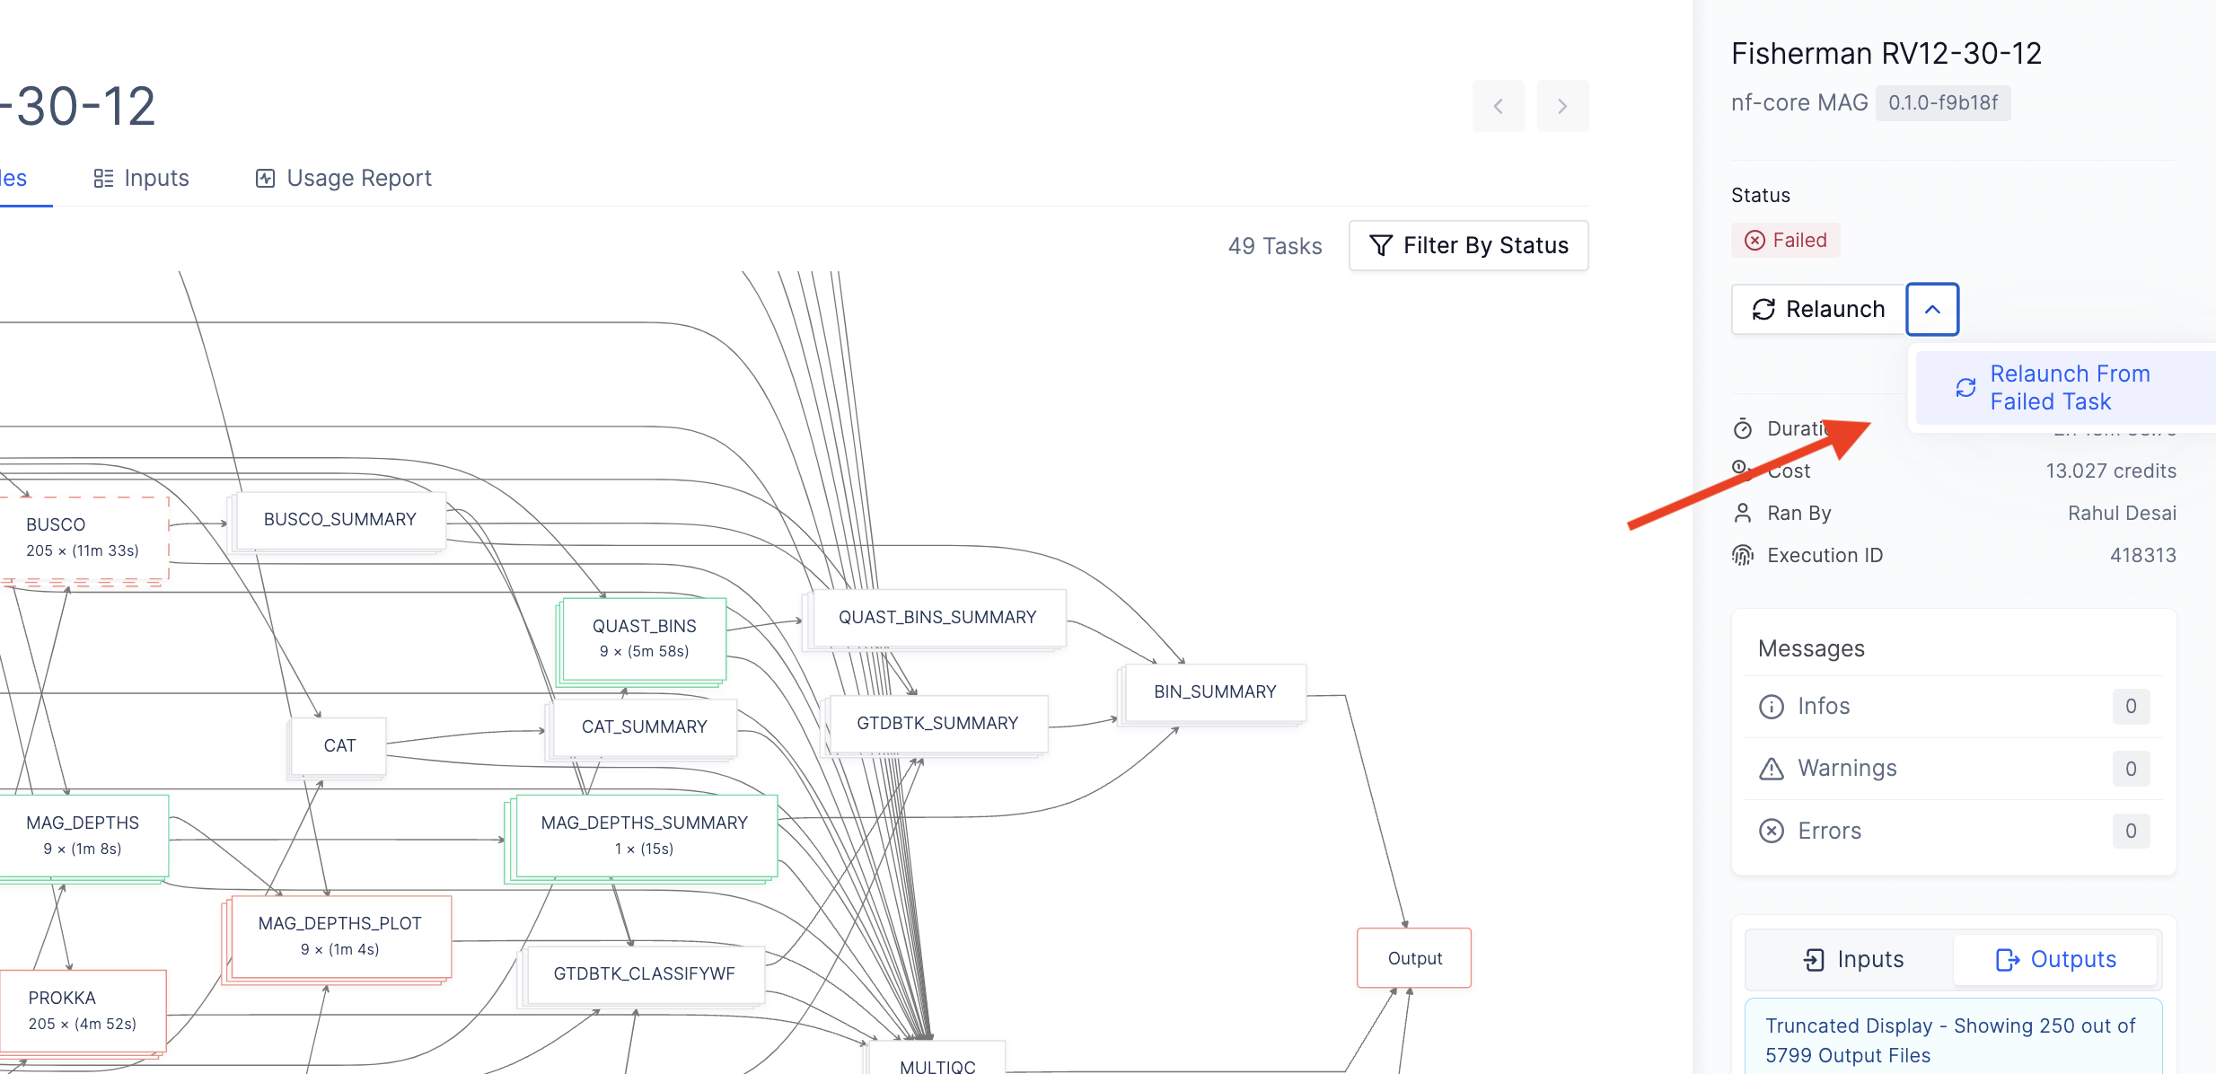
Task: Click the Duration stopwatch icon
Action: (x=1742, y=428)
